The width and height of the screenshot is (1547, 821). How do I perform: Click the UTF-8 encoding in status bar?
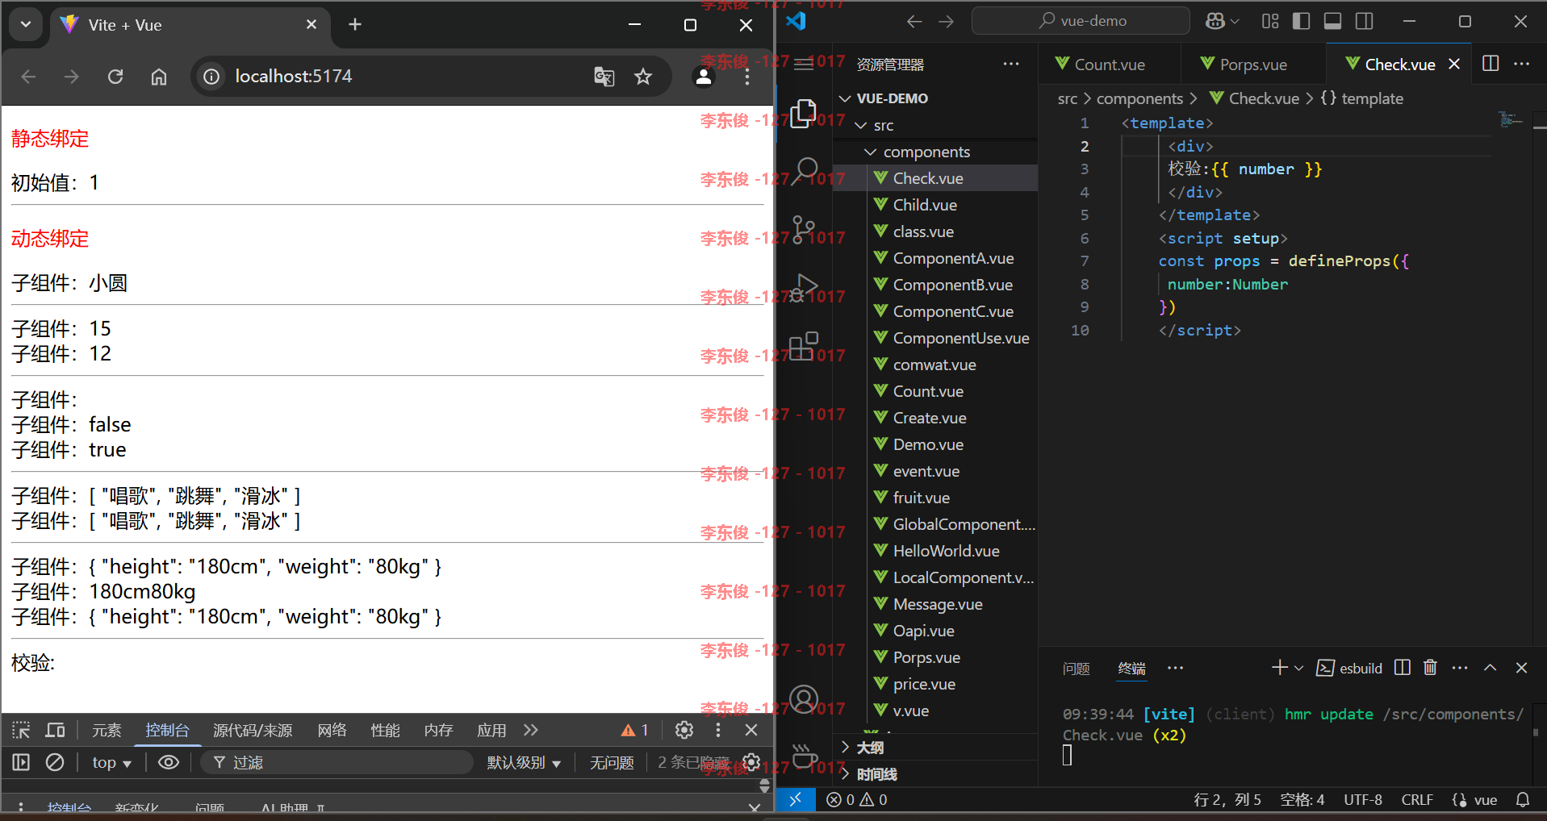[1363, 799]
